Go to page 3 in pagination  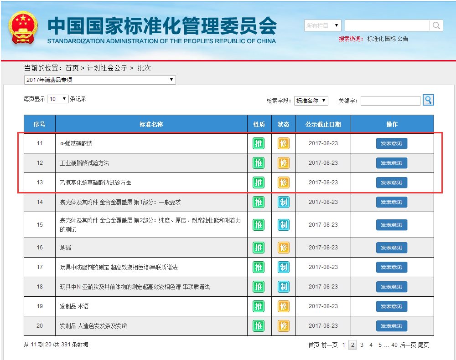pos(362,345)
